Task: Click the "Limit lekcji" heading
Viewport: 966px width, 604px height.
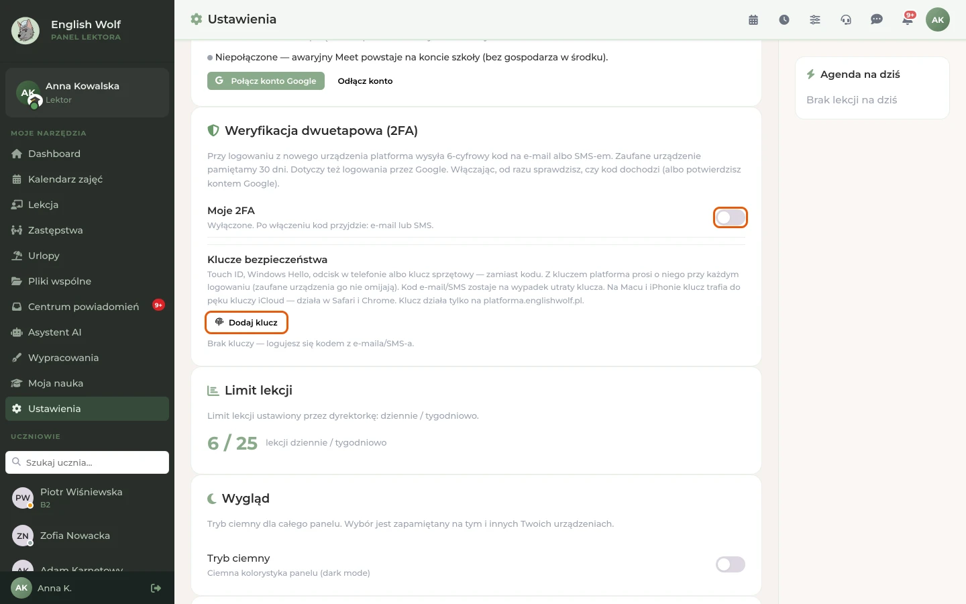Action: pyautogui.click(x=258, y=390)
